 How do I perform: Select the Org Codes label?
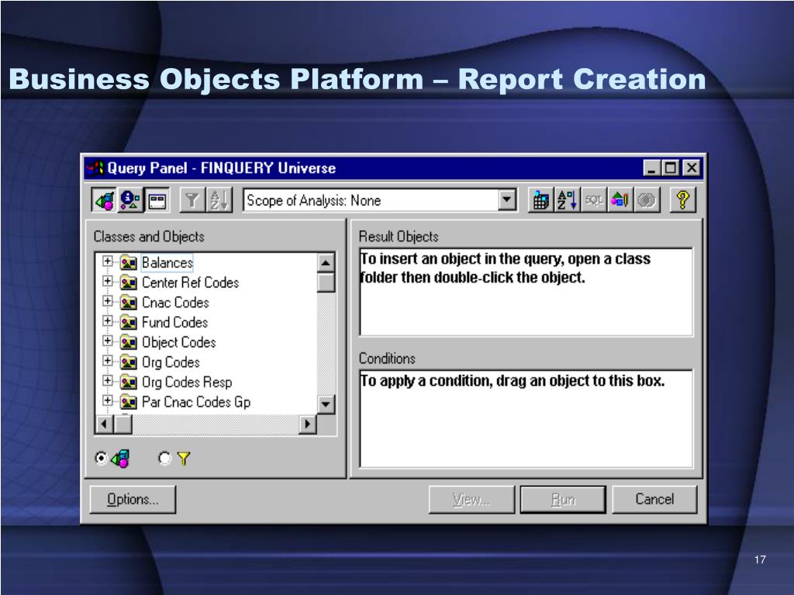(x=171, y=363)
